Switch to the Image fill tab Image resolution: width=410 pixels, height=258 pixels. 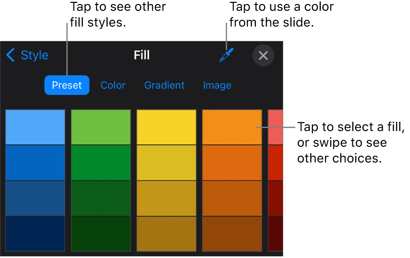pos(217,85)
